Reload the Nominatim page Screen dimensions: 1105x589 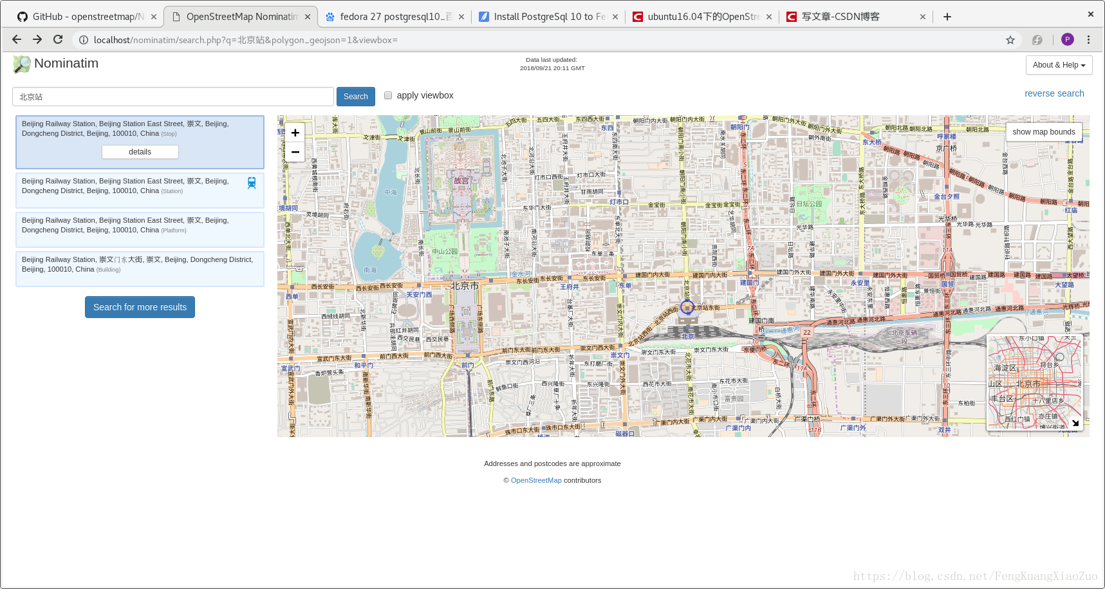[58, 39]
